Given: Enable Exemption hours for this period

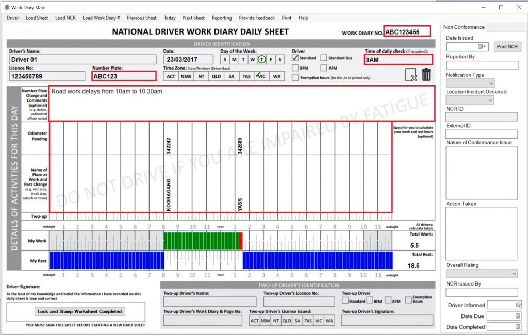Looking at the screenshot, I should 295,76.
